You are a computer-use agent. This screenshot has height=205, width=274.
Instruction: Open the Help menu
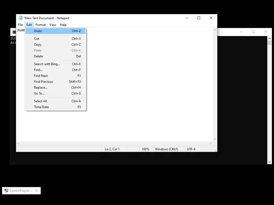tap(63, 25)
